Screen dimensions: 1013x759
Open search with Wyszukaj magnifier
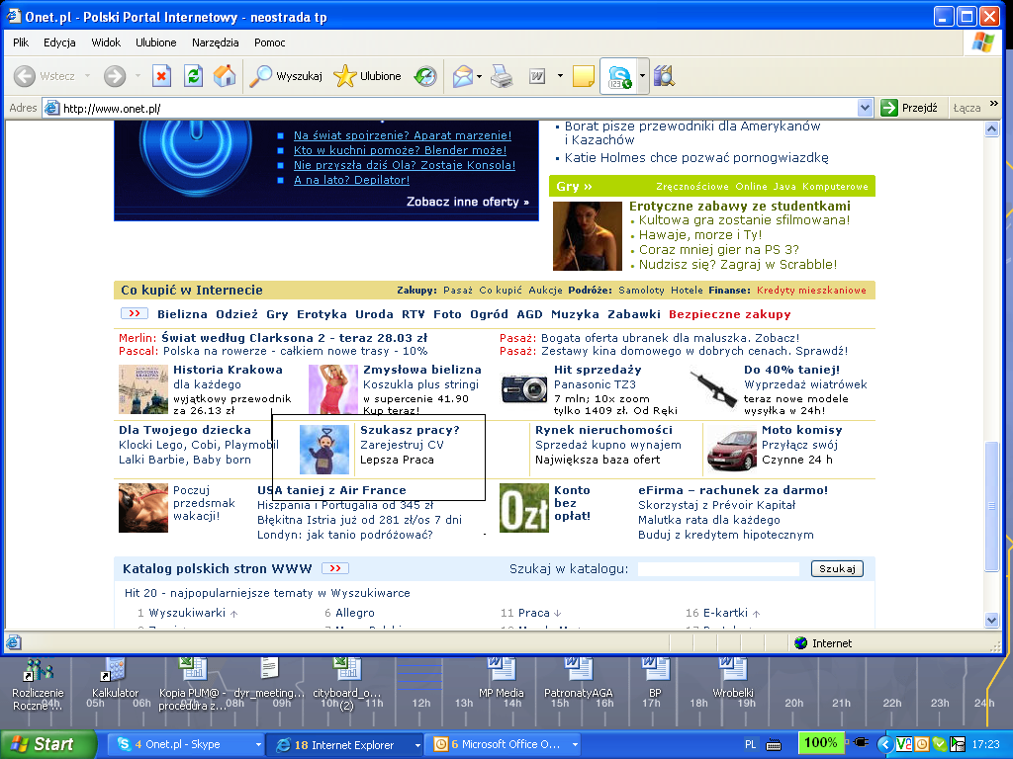pos(286,76)
